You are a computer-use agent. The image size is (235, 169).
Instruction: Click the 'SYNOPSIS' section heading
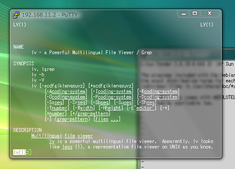[23, 64]
